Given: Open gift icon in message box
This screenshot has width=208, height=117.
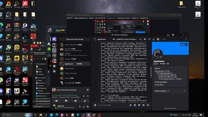Looking at the screenshot, I should (x=131, y=105).
